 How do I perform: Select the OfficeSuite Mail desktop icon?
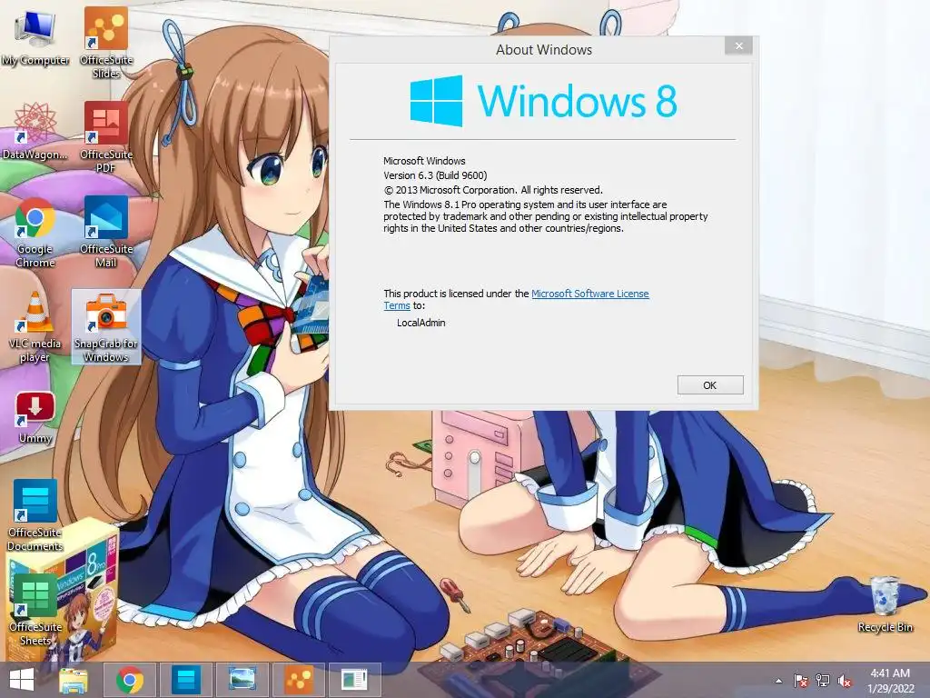(x=106, y=232)
